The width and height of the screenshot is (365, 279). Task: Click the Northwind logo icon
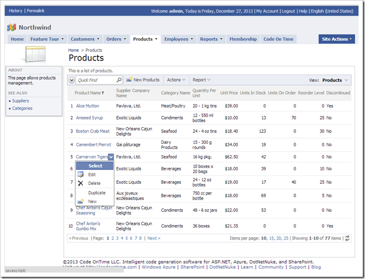(11, 27)
